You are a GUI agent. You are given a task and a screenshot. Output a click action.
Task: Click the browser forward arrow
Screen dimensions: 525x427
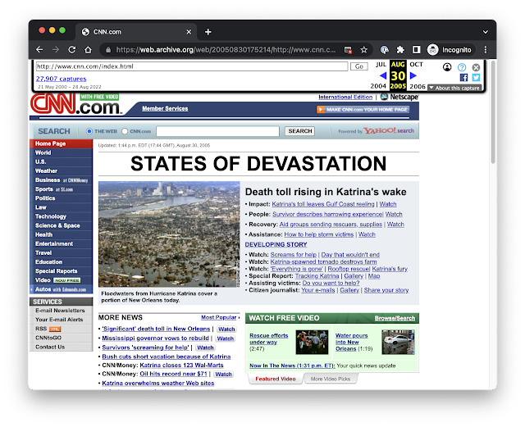click(x=56, y=50)
